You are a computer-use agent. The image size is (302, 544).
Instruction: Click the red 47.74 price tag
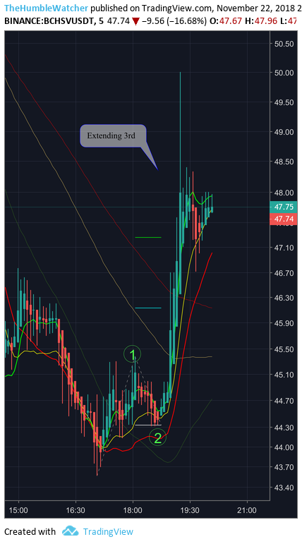(x=284, y=219)
